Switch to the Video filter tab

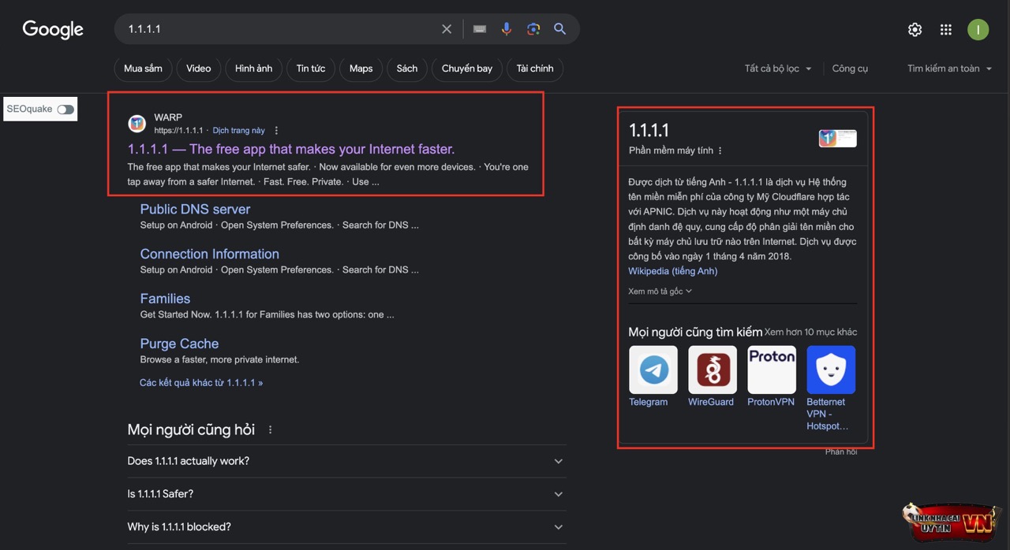(198, 69)
